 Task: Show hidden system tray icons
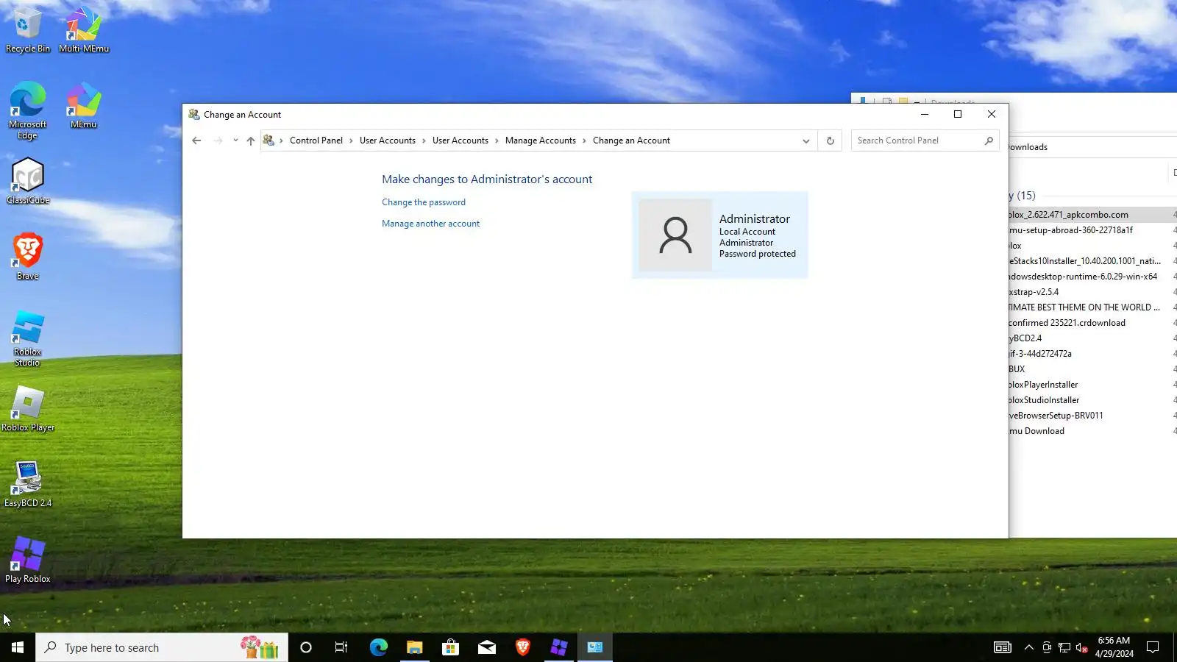pyautogui.click(x=1029, y=647)
